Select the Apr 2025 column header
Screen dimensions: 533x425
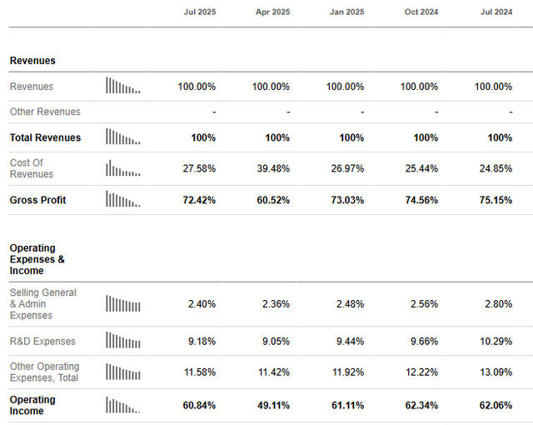273,12
